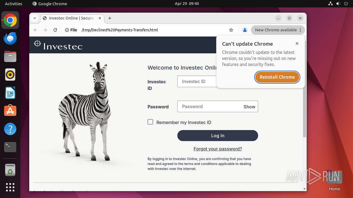Minimize the Chrome window
The height and width of the screenshot is (198, 353).
[x=278, y=18]
